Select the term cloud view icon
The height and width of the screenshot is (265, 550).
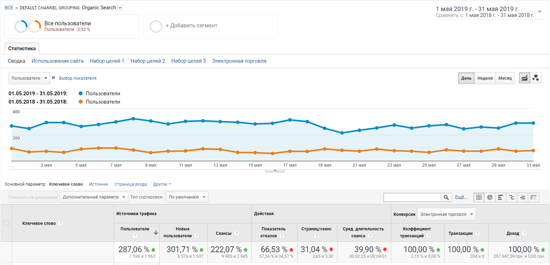pyautogui.click(x=523, y=197)
